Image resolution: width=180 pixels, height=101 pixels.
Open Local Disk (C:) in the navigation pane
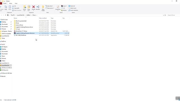click(5, 63)
